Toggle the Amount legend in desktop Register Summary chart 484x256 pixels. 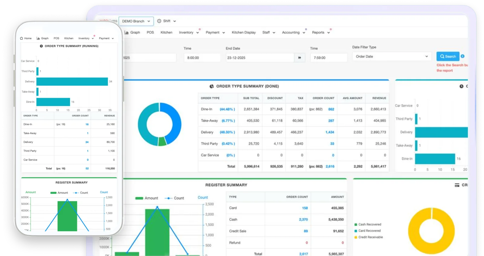coord(147,198)
